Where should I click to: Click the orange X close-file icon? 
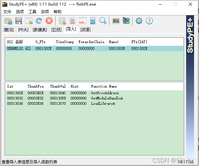(x=49, y=21)
